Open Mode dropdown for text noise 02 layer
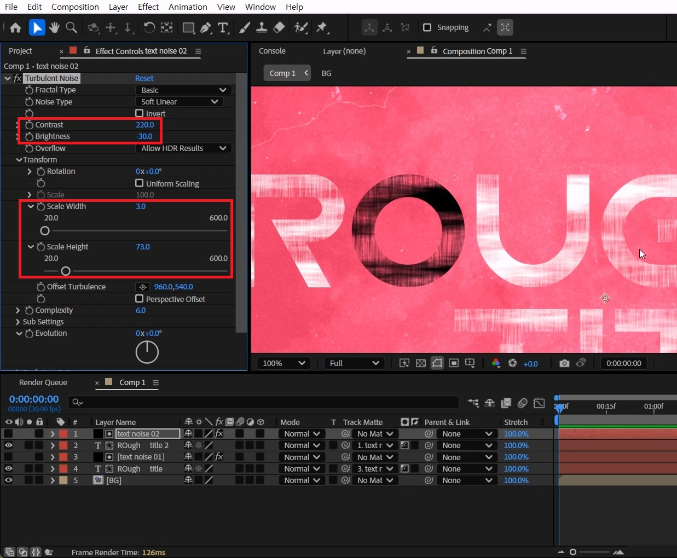 302,434
